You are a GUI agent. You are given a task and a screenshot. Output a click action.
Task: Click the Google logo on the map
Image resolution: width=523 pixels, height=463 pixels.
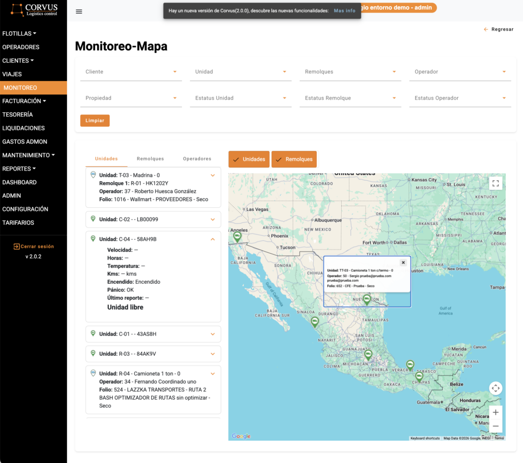coord(241,436)
